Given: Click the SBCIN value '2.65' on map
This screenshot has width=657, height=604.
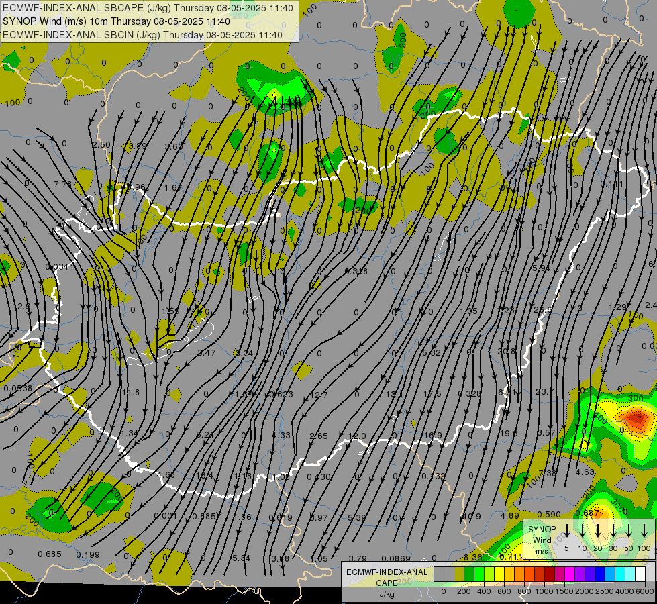Looking at the screenshot, I should tap(319, 436).
